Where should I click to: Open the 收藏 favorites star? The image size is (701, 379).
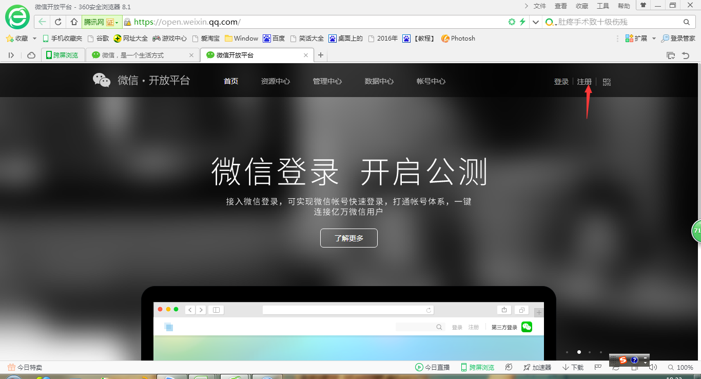click(x=17, y=39)
